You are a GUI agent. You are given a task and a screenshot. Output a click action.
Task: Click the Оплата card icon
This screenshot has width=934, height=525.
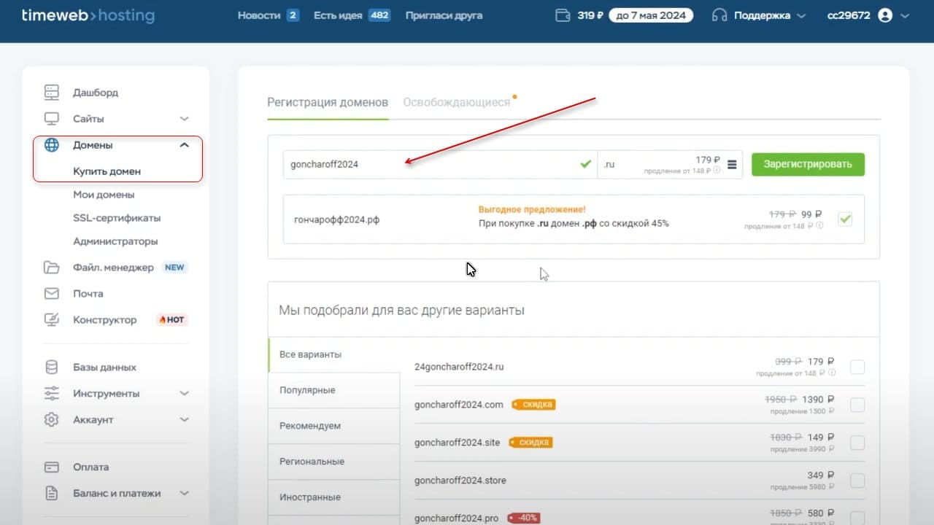click(x=51, y=467)
